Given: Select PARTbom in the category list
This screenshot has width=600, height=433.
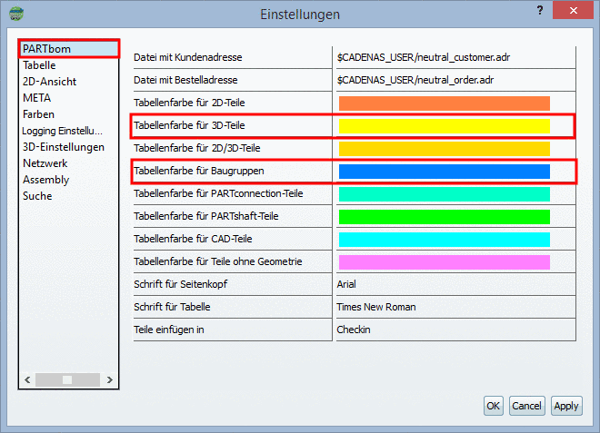Looking at the screenshot, I should coord(69,49).
